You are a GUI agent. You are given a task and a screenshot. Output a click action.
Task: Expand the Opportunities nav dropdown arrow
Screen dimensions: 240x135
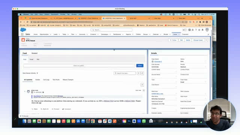pos(50,34)
